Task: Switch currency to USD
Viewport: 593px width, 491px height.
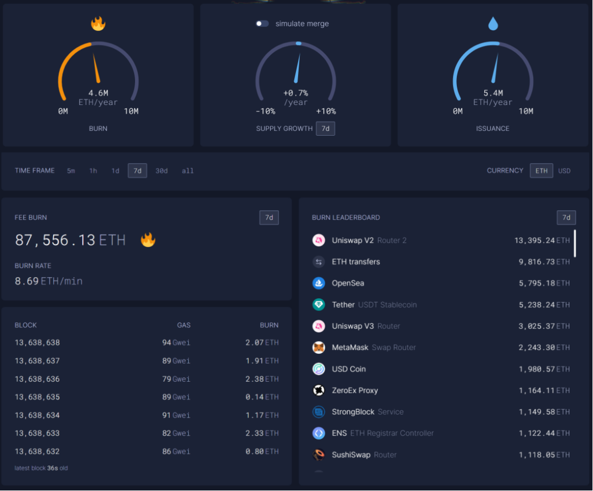Action: (564, 171)
